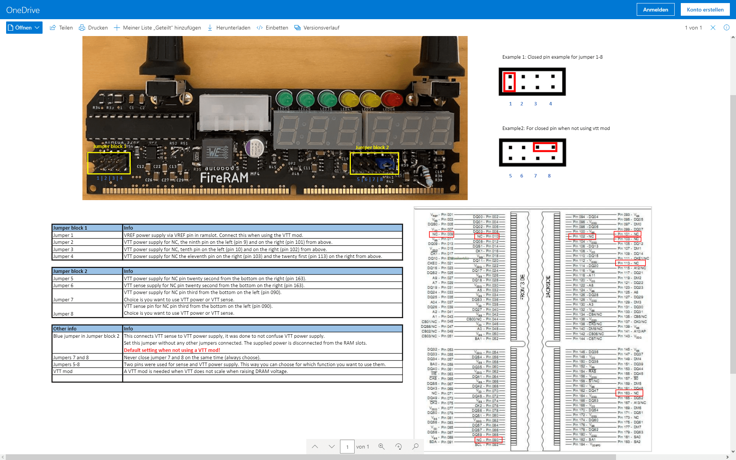The image size is (736, 460).
Task: Add to Meiner Liste Geteilt hinzufügen
Action: click(x=157, y=28)
